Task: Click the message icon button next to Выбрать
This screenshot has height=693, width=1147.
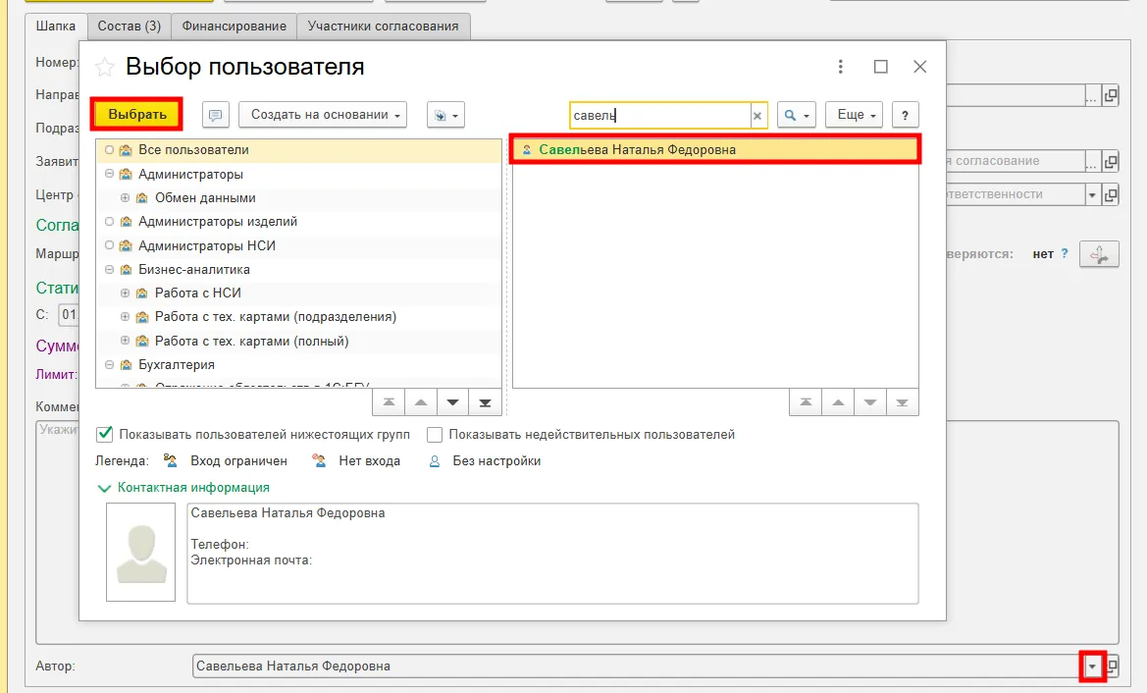Action: click(215, 115)
